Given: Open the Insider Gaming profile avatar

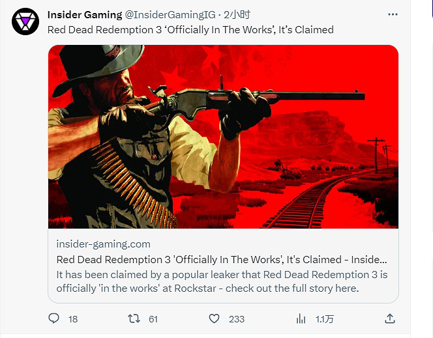Looking at the screenshot, I should (x=25, y=22).
